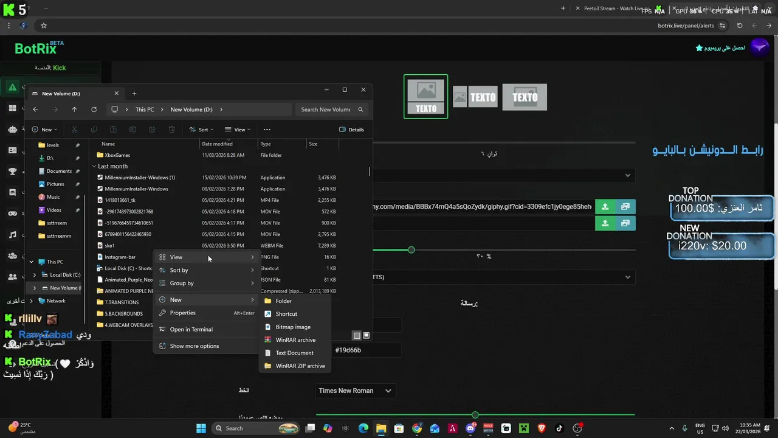Choose Open in Terminal in context menu
Screen dimensions: 778x438
tap(207, 329)
